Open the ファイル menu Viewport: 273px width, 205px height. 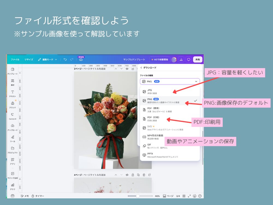click(x=15, y=59)
